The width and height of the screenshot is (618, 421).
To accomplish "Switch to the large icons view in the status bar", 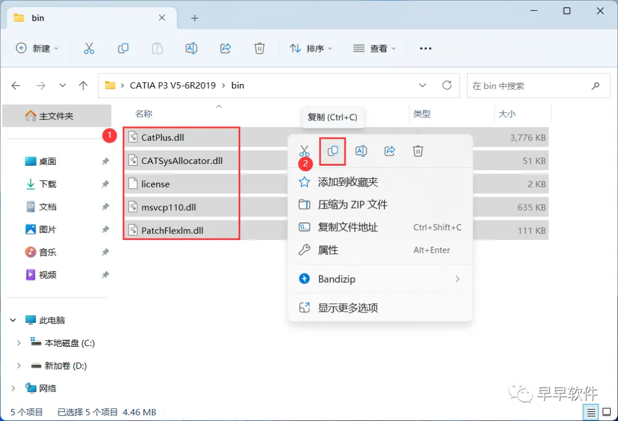I will pos(607,412).
